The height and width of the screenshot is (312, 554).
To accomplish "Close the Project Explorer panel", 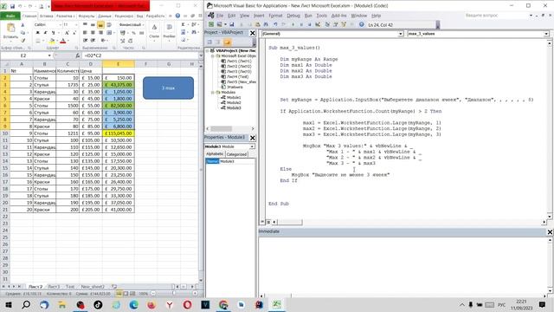I will click(252, 33).
